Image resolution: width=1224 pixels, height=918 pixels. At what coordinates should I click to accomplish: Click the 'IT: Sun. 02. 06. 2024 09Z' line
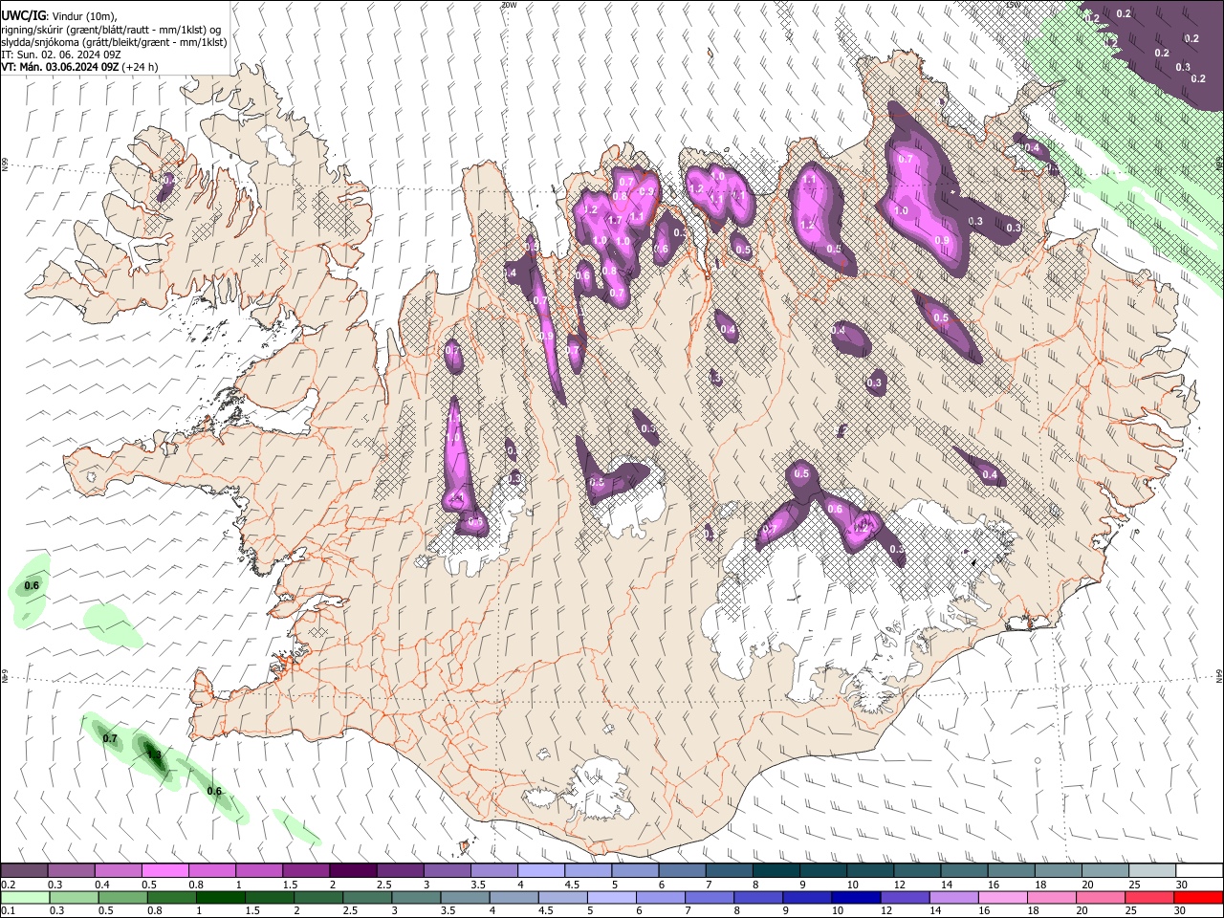click(x=61, y=55)
